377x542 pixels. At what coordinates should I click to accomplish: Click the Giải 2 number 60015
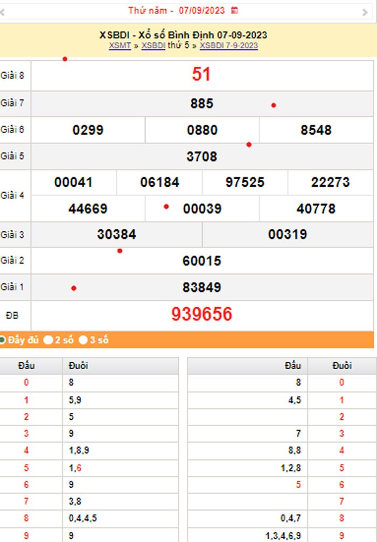click(201, 261)
